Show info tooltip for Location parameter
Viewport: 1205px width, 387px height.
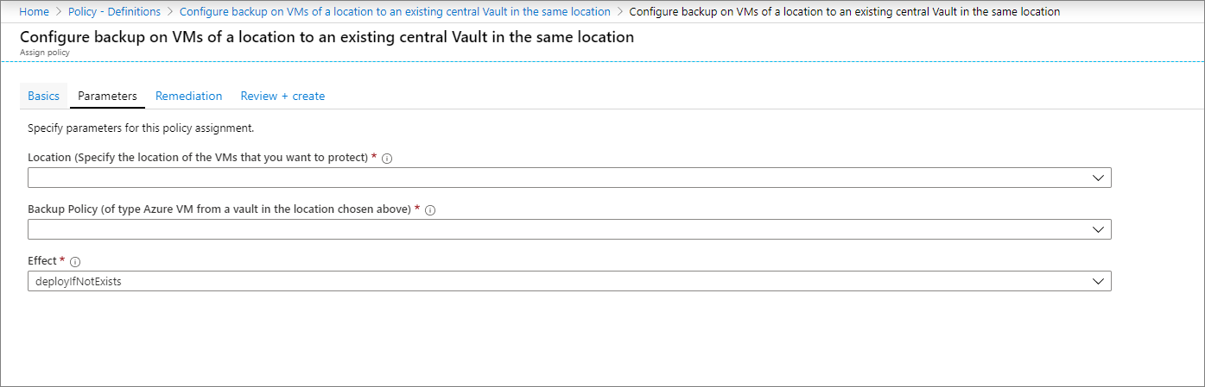(x=387, y=159)
